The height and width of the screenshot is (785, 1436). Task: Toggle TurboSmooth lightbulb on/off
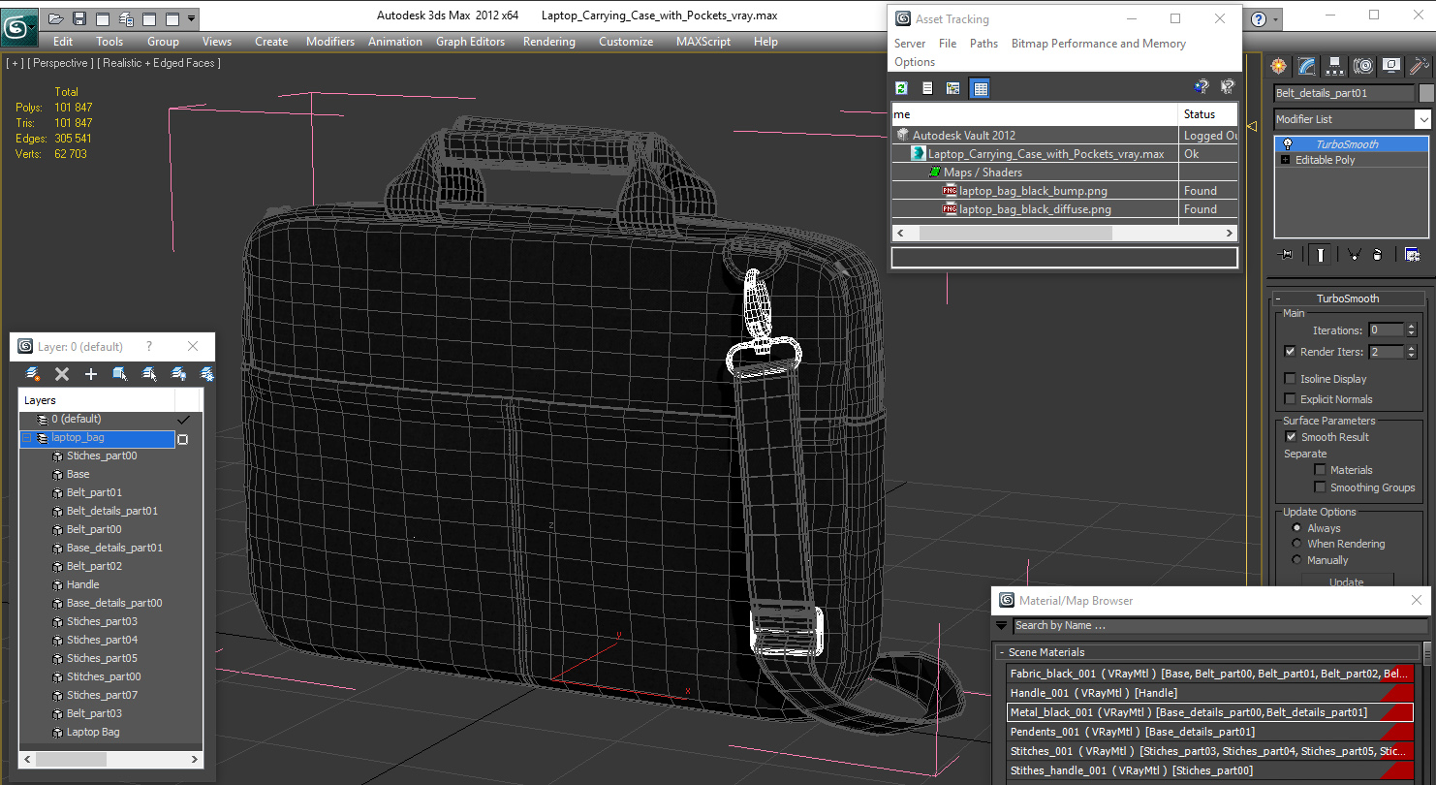(1288, 144)
